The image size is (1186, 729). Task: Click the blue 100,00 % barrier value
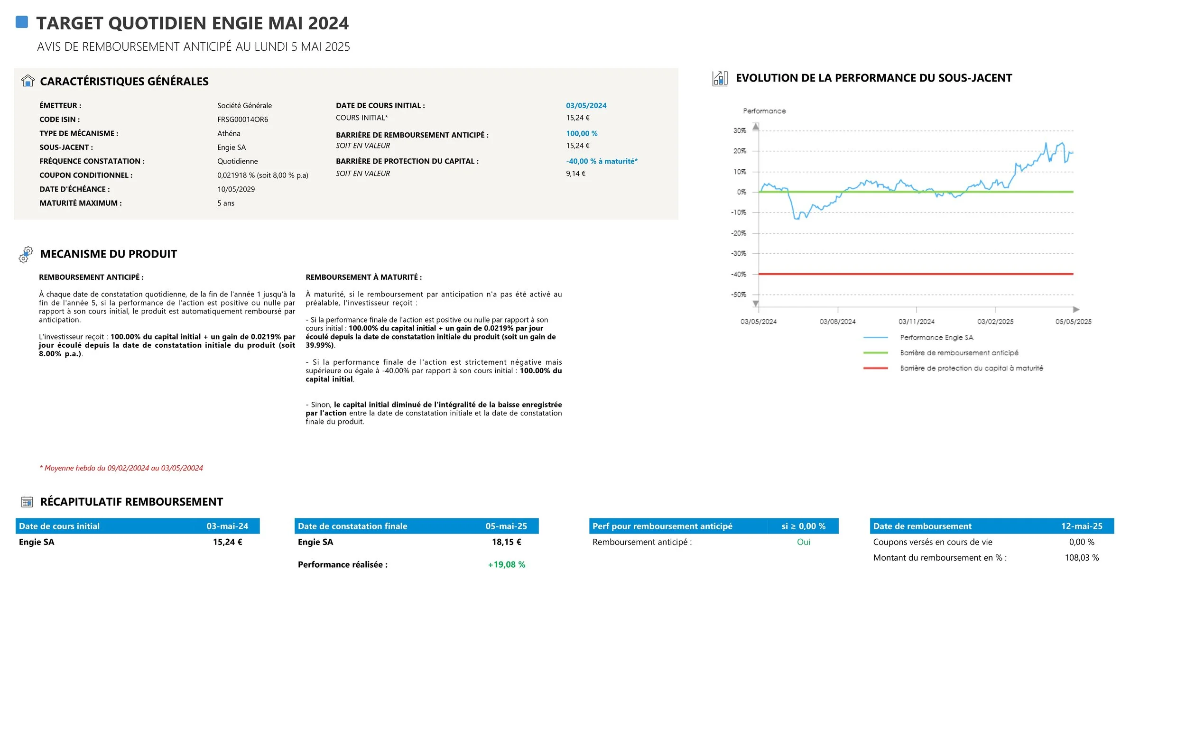click(x=582, y=134)
